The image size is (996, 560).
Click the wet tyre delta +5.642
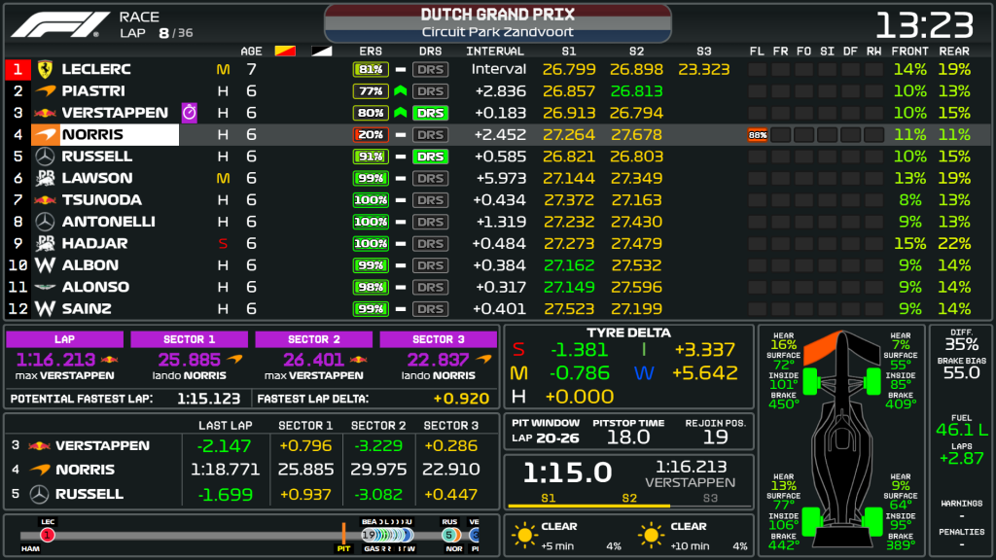coord(704,372)
